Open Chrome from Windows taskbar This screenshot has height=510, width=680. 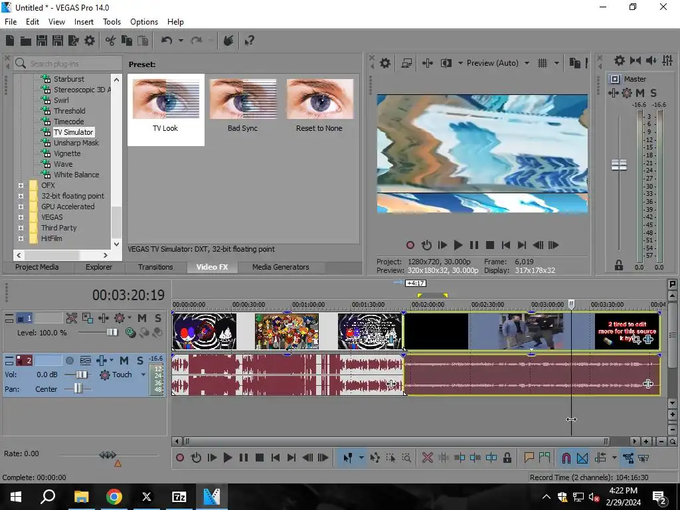[x=114, y=497]
